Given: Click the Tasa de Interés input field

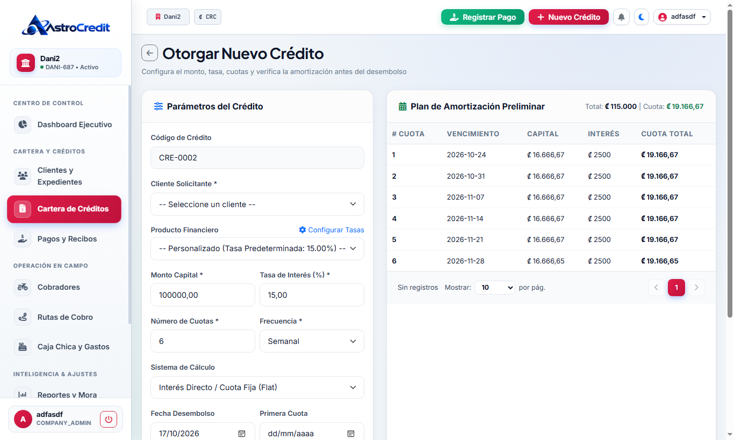Looking at the screenshot, I should point(312,295).
